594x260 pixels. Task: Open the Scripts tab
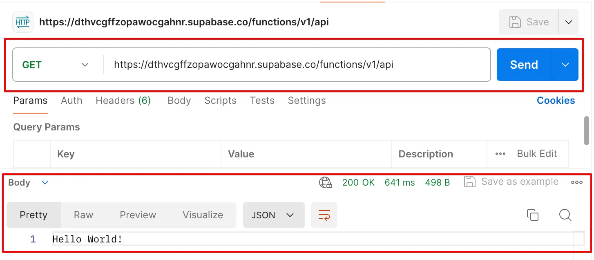coord(220,101)
